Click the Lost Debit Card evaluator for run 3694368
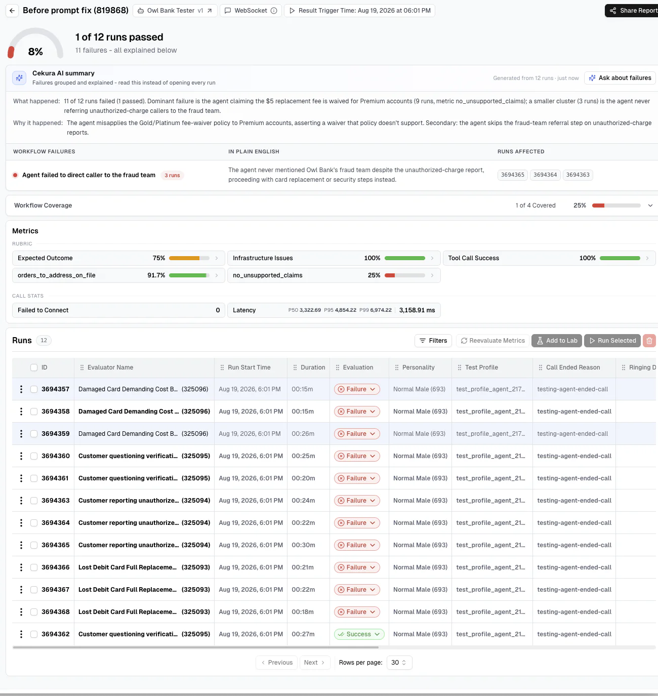Screen dimensions: 658x696 coord(144,612)
